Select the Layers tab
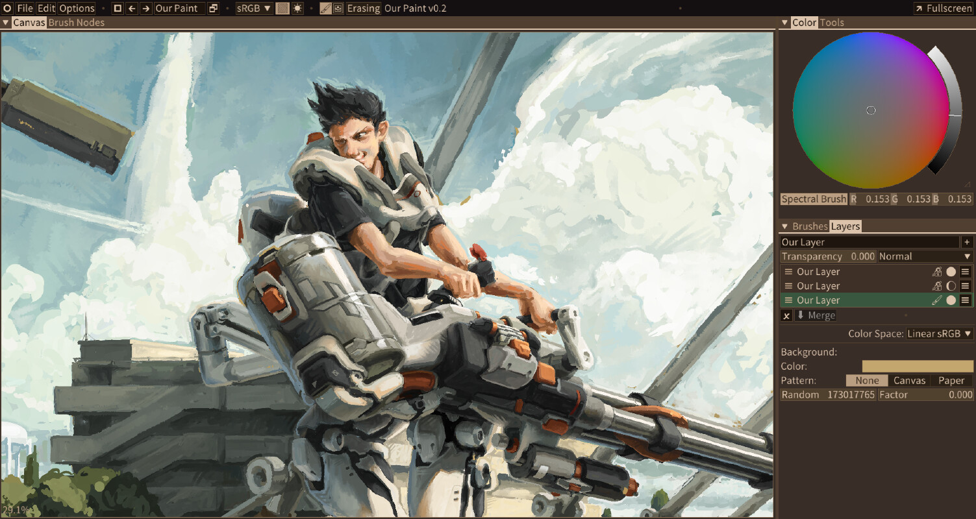The image size is (976, 519). coord(845,226)
